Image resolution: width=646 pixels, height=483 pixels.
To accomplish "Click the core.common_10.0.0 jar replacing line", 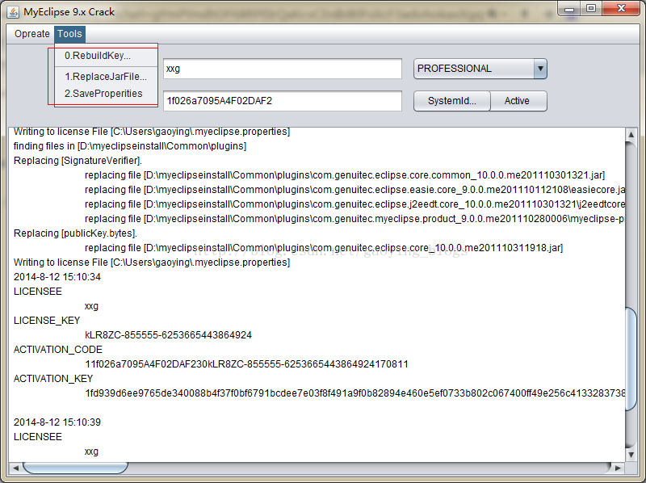I will [x=345, y=175].
